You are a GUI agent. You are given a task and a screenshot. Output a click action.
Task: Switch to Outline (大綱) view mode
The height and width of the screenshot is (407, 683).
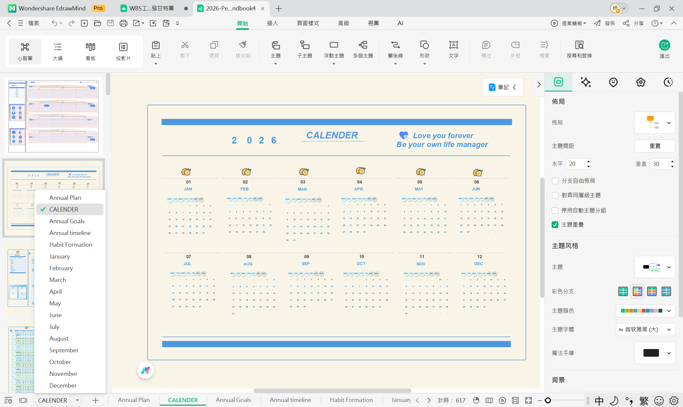(58, 51)
